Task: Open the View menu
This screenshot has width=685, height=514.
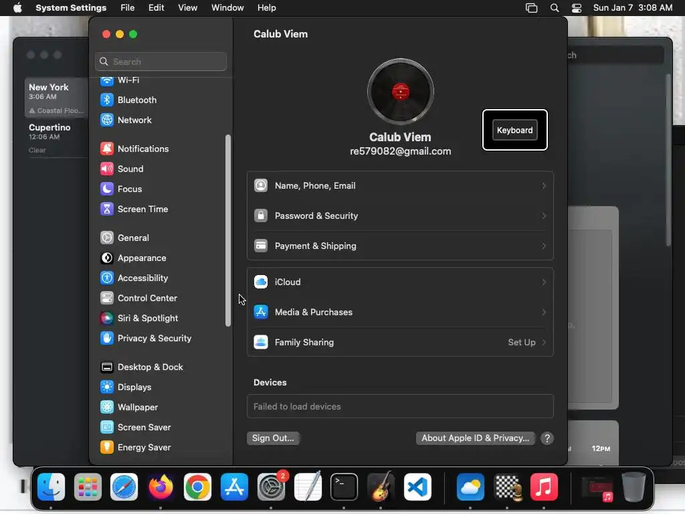Action: pyautogui.click(x=187, y=8)
